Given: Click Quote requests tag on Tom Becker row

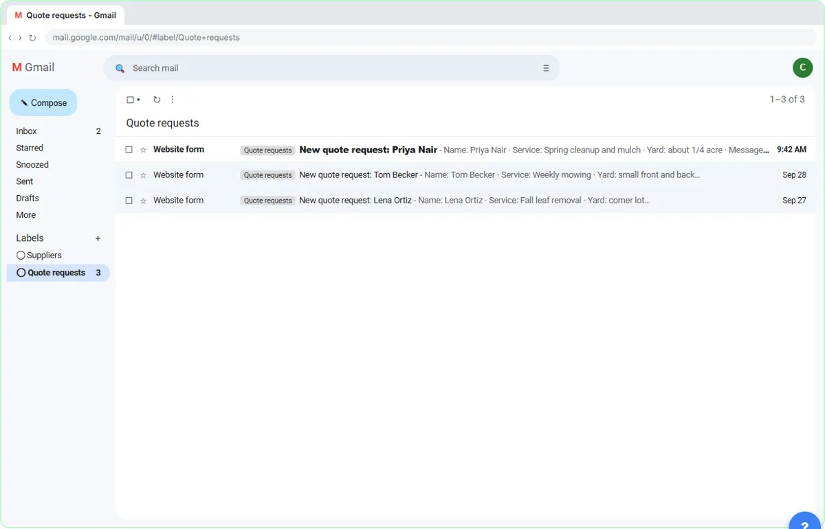Looking at the screenshot, I should (268, 175).
